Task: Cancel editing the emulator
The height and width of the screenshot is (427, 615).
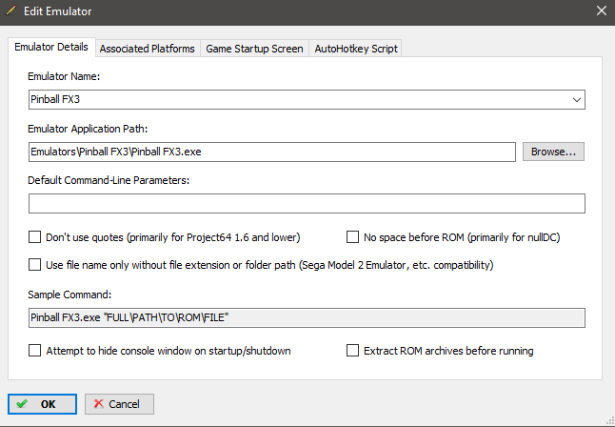Action: click(119, 404)
